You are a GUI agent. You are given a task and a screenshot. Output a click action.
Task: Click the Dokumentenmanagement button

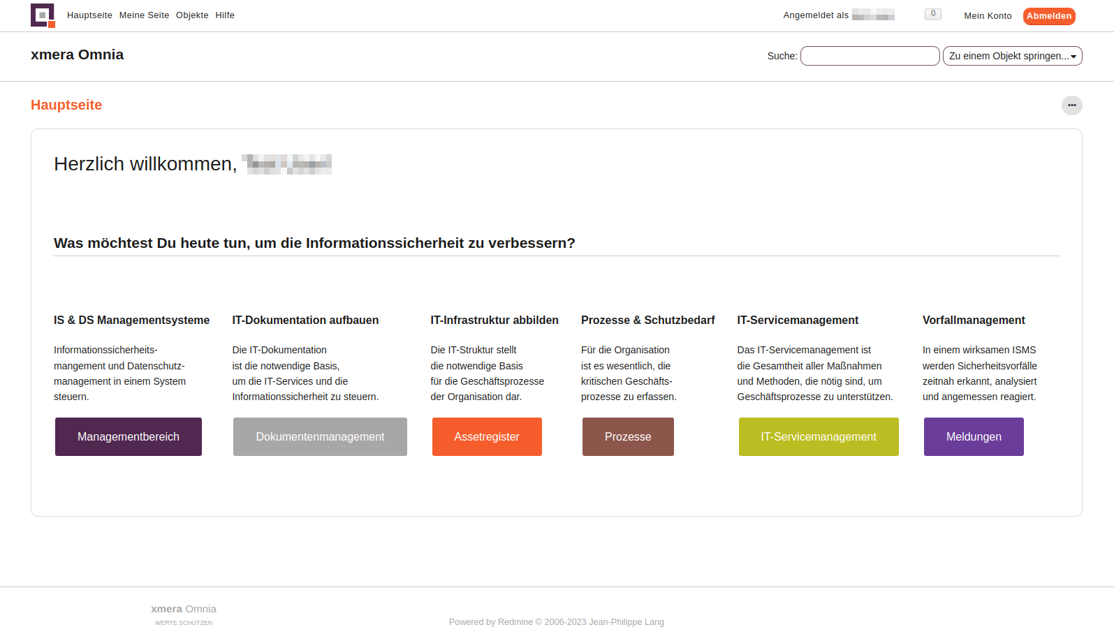tap(320, 437)
